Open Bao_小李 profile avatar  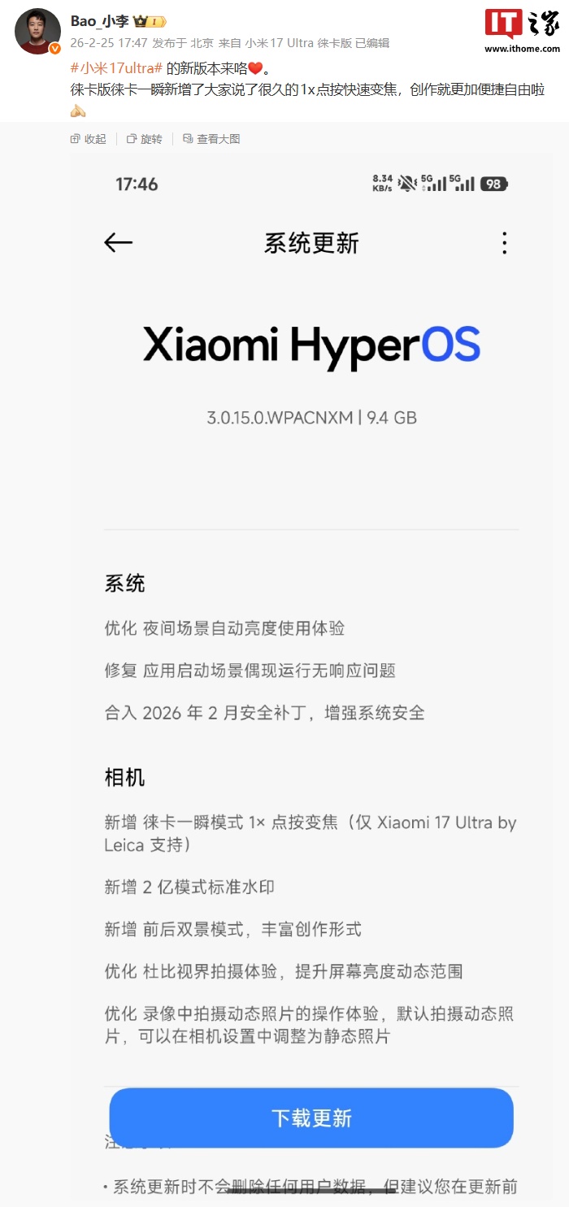[x=37, y=31]
